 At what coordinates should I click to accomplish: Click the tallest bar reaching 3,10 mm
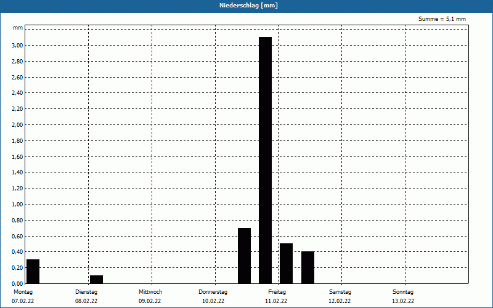point(266,160)
